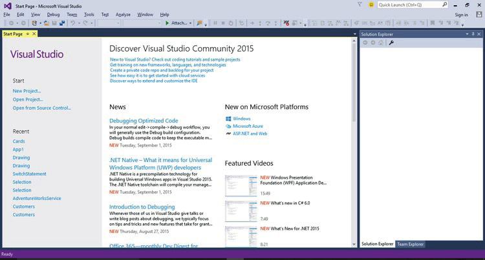Click the Microsoft Azure cloud icon

click(228, 126)
